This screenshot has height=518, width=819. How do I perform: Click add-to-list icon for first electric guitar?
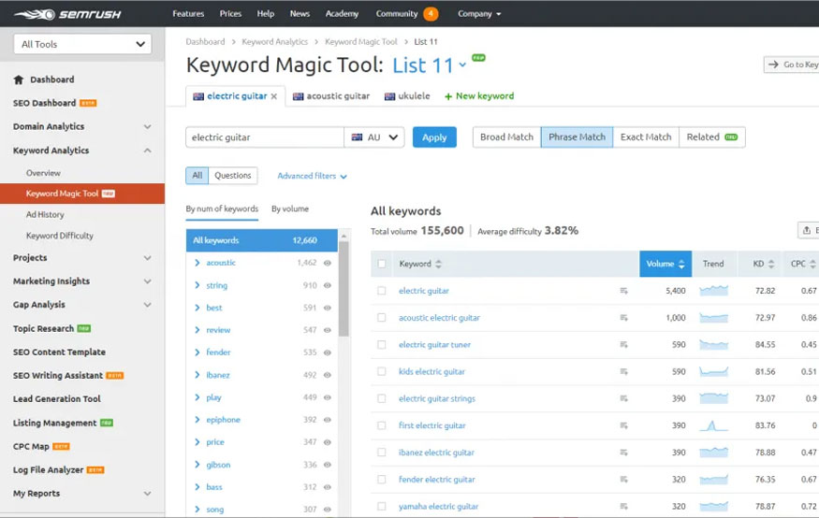pyautogui.click(x=623, y=425)
